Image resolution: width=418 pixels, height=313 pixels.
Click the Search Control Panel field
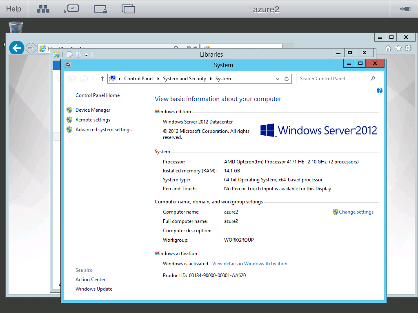coord(338,79)
